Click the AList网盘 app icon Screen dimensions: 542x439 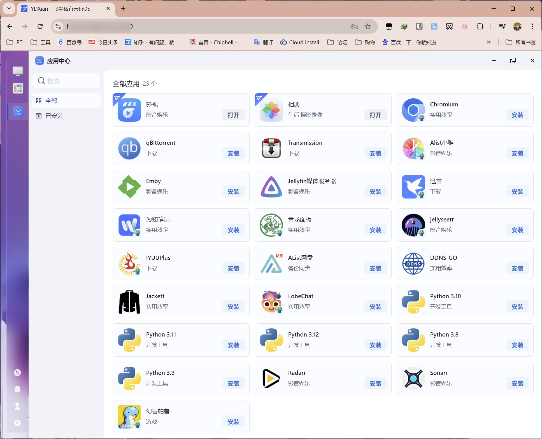pos(271,263)
